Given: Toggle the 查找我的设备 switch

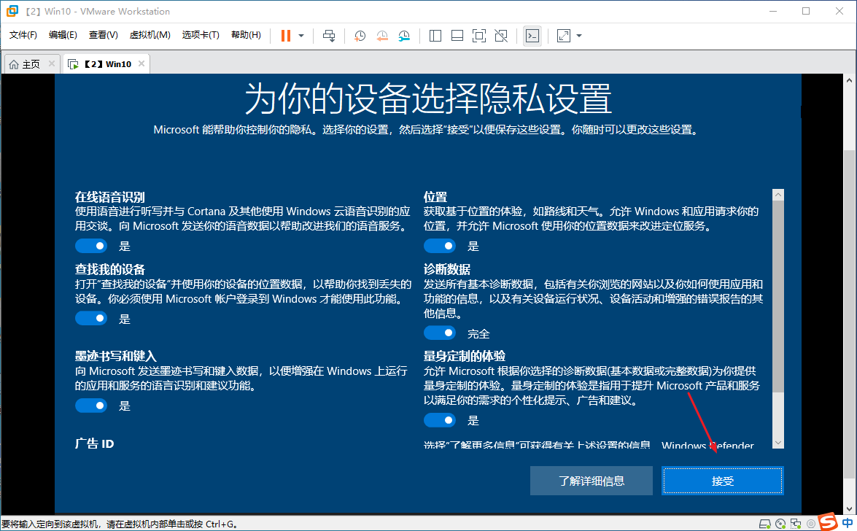Looking at the screenshot, I should pos(91,318).
